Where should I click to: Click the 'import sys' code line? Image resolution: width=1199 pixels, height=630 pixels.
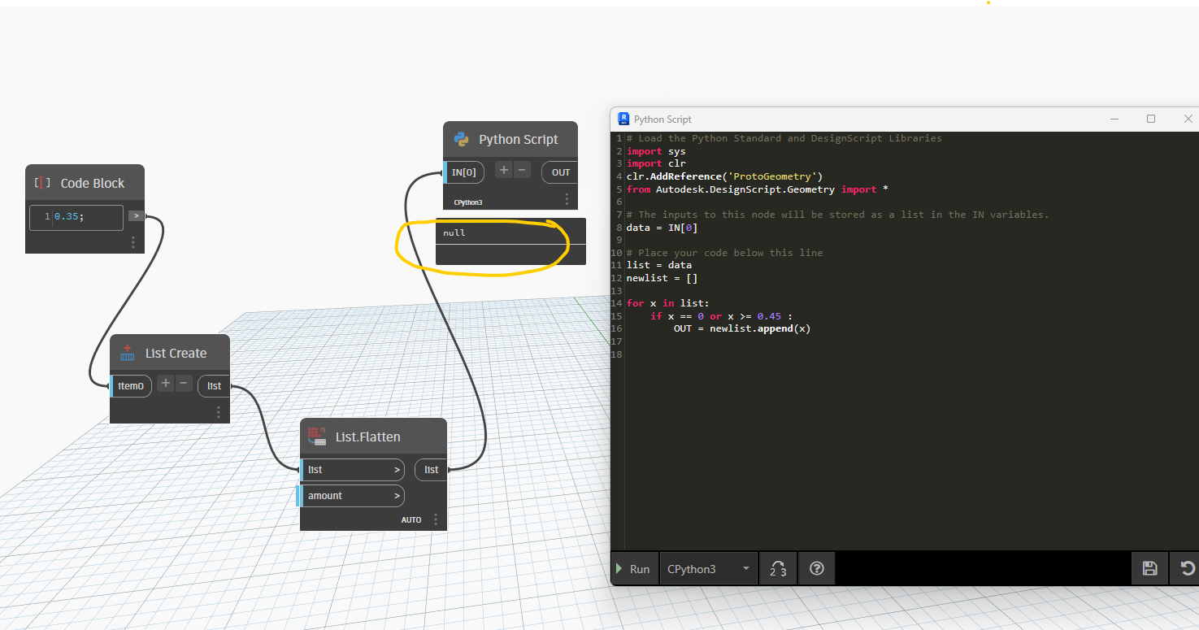[656, 151]
